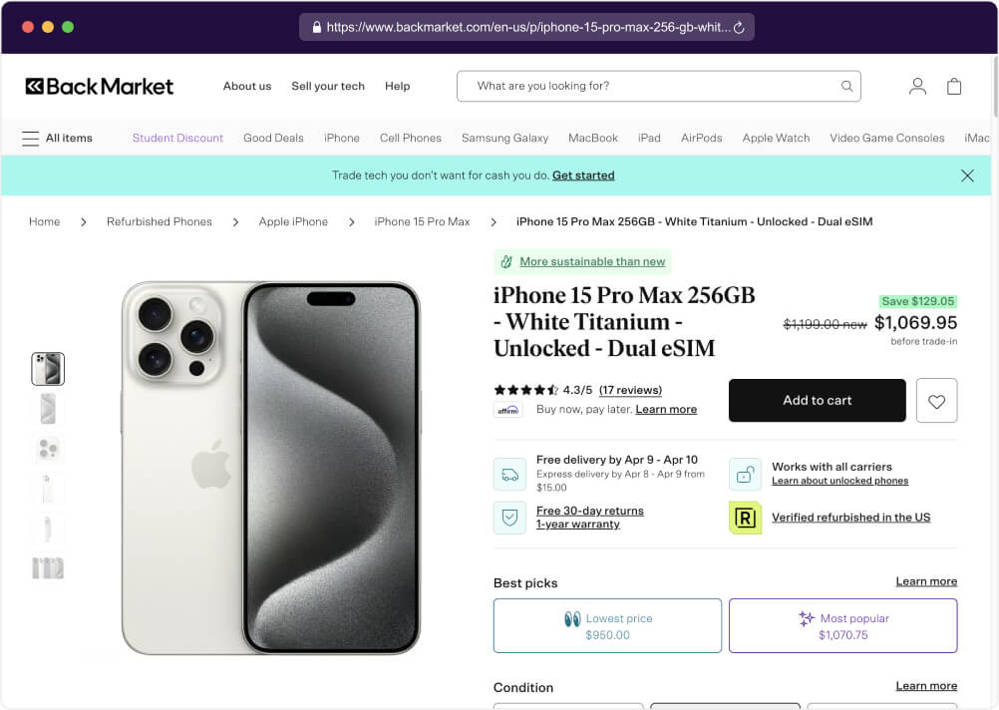Click Get started trade-in link
Viewport: 999px width, 710px height.
583,176
